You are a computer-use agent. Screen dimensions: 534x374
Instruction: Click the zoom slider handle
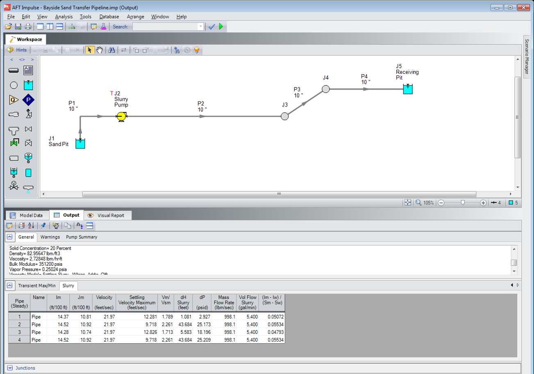pos(463,203)
